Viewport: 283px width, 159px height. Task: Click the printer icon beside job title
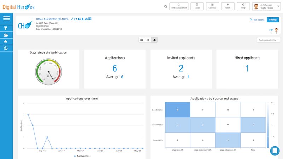[x=86, y=19]
